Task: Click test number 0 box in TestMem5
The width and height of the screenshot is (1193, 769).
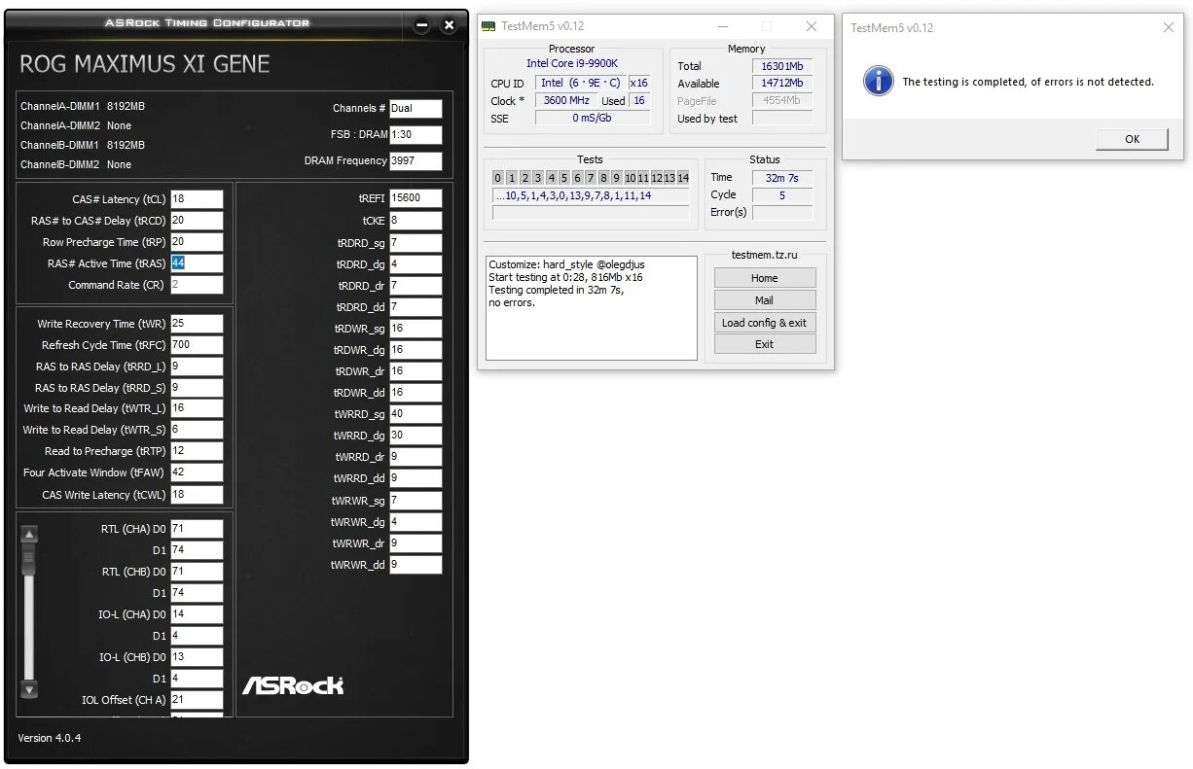Action: tap(497, 178)
